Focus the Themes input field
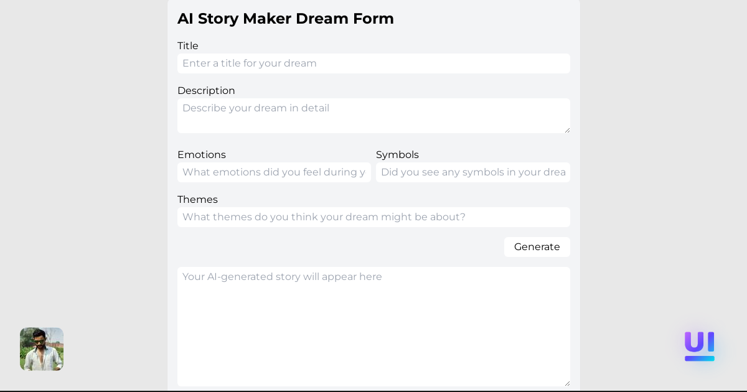The width and height of the screenshot is (747, 392). 374,217
